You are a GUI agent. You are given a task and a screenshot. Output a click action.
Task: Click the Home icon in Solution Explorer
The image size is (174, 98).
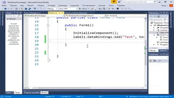(x=159, y=16)
